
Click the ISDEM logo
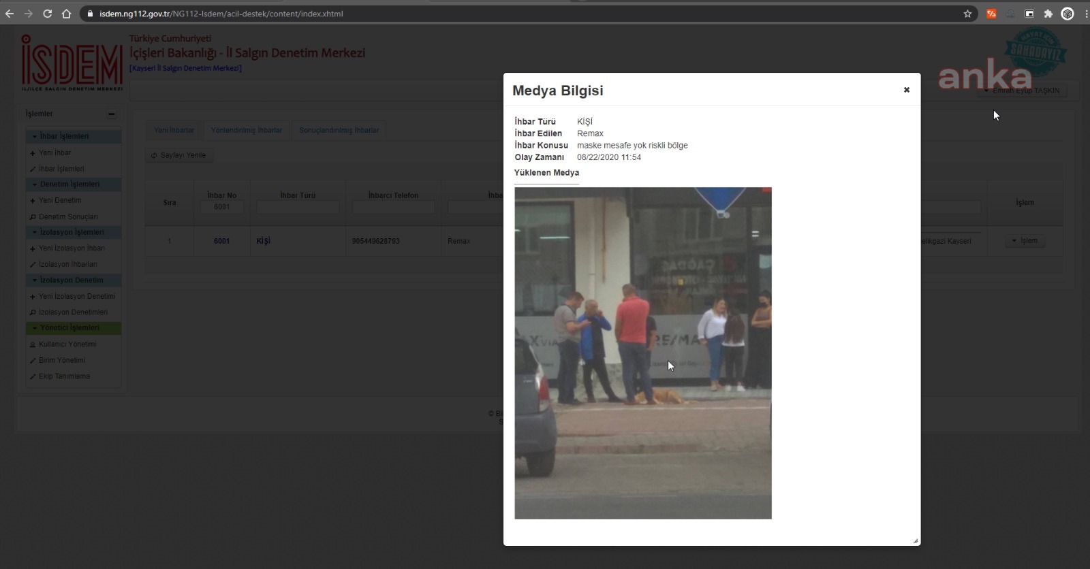click(72, 63)
